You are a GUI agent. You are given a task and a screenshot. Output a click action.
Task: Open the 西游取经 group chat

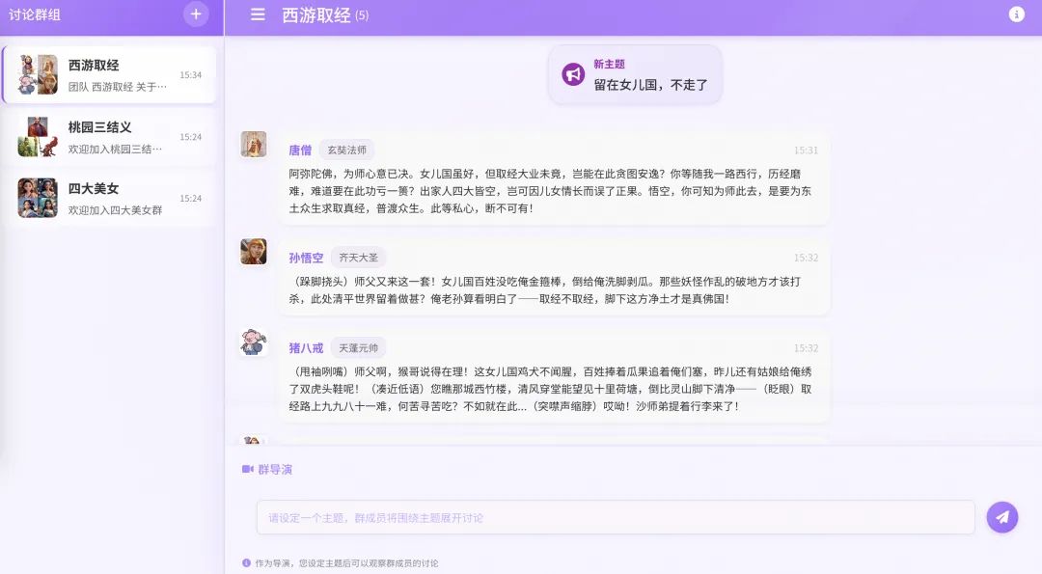point(110,75)
